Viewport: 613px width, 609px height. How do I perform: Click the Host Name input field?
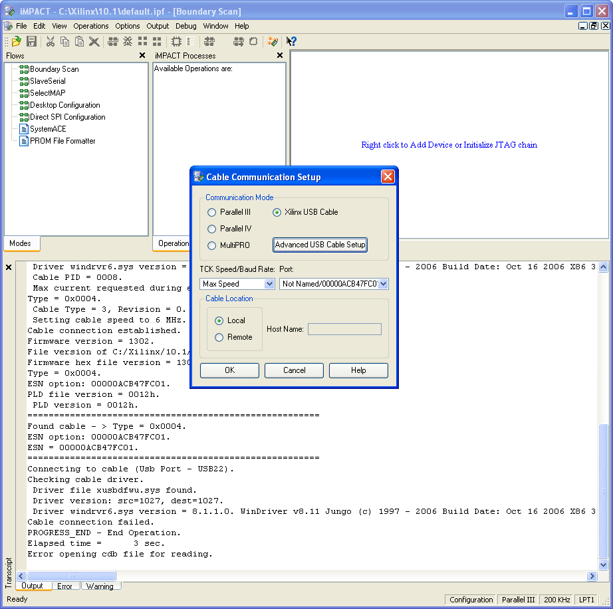click(x=345, y=329)
